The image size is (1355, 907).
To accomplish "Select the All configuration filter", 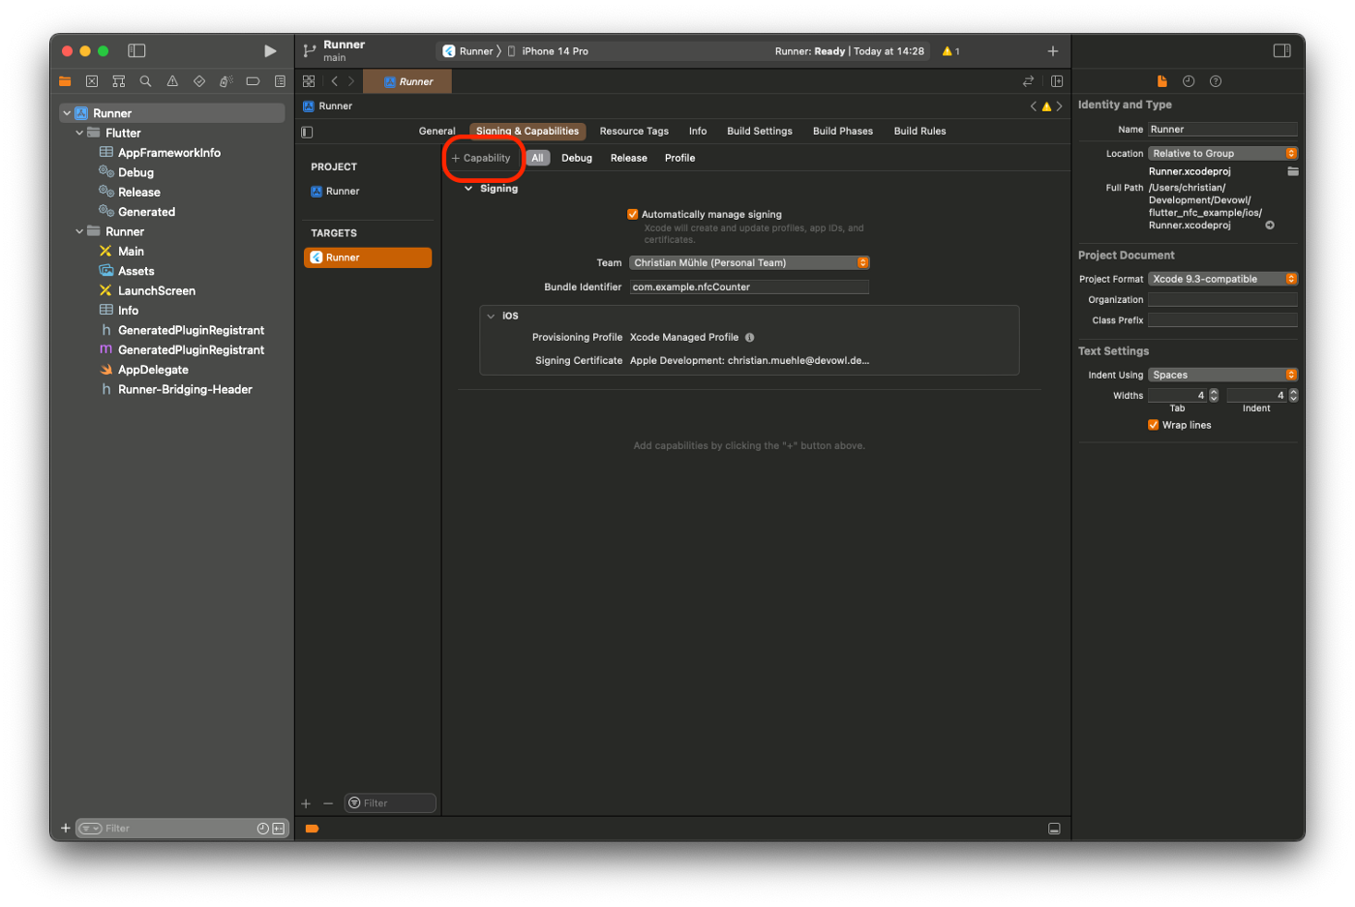I will point(537,158).
